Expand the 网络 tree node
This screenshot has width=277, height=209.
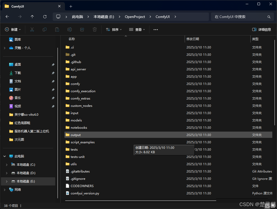coord(5,190)
